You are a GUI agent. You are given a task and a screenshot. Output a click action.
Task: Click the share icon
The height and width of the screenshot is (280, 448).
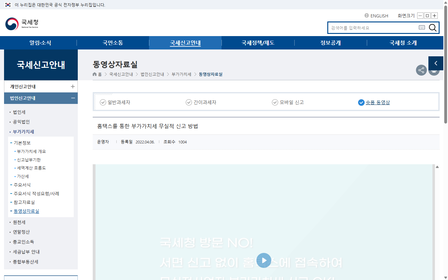pyautogui.click(x=421, y=70)
